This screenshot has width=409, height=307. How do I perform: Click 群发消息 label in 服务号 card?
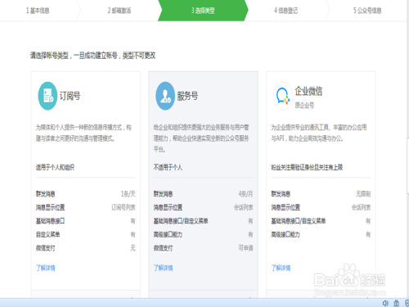click(x=163, y=194)
